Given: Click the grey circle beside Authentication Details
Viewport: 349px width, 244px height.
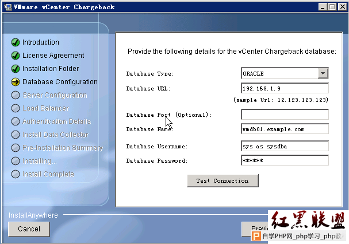Looking at the screenshot, I should (16, 121).
